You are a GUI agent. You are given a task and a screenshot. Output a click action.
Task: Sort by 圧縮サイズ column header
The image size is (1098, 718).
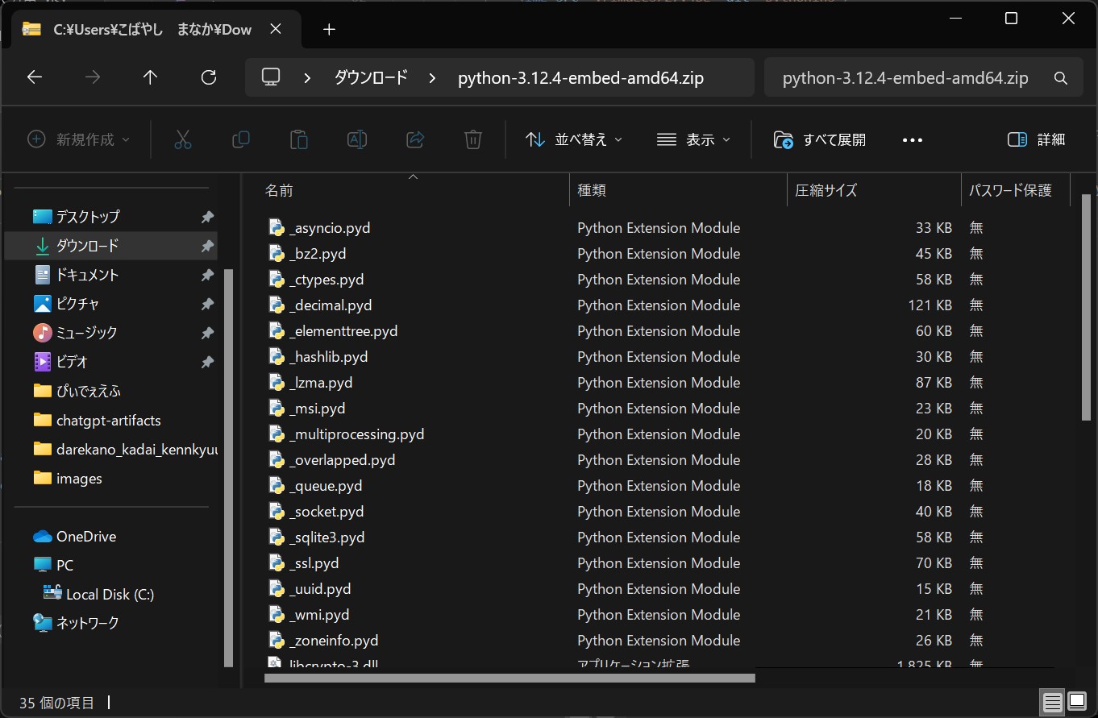point(874,190)
